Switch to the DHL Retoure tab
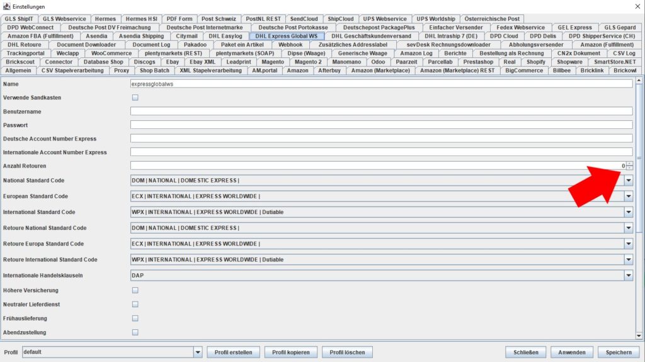Screen dimensions: 645x362 click(25, 45)
